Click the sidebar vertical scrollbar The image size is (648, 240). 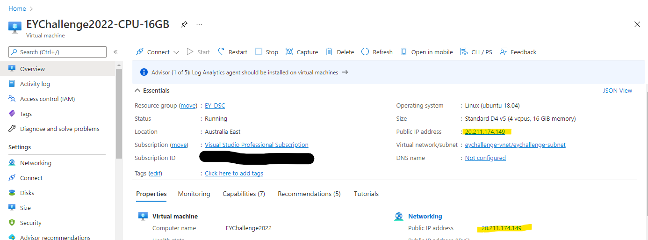pos(119,114)
